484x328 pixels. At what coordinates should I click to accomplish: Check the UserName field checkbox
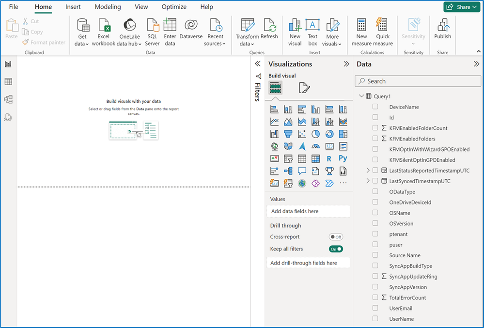pyautogui.click(x=375, y=318)
